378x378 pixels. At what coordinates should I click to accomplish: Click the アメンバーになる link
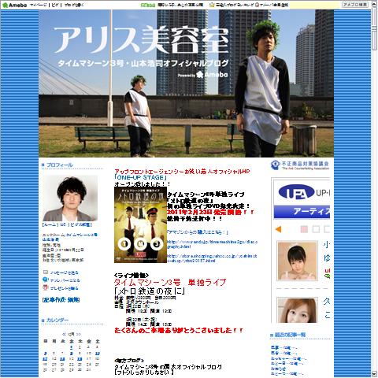pos(65,280)
